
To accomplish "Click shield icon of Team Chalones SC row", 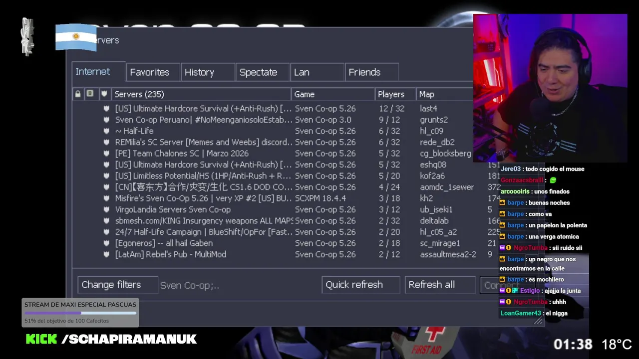I will click(x=106, y=153).
